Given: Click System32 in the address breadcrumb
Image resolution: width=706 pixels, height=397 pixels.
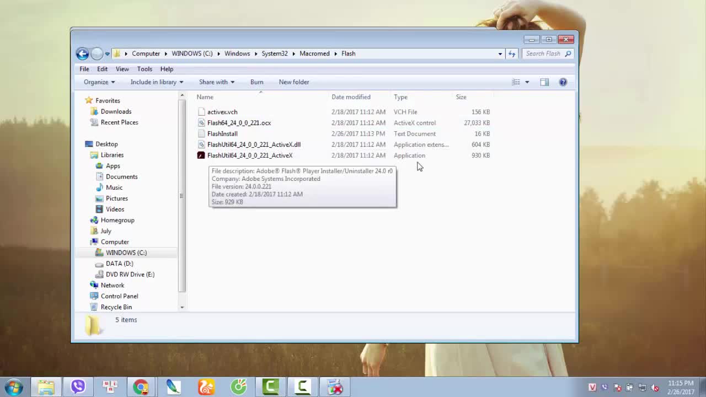Looking at the screenshot, I should [x=275, y=53].
